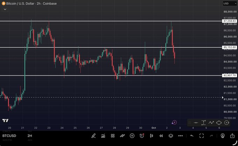Select the circle target drawing tool
The image size is (238, 146).
(x=226, y=123)
